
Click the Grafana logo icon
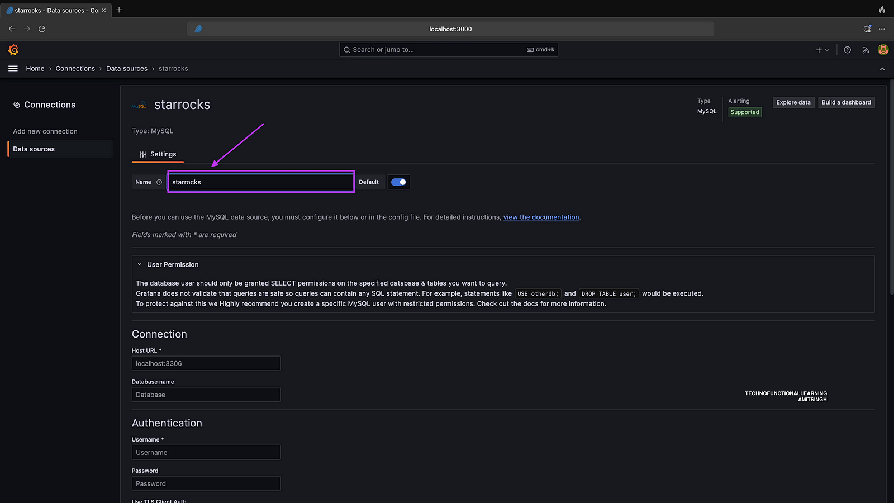[x=13, y=50]
